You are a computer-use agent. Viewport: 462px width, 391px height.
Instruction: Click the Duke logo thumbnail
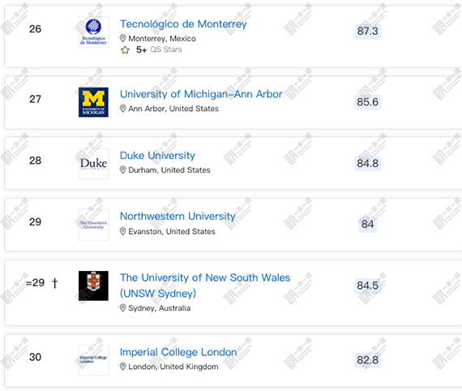pos(93,164)
